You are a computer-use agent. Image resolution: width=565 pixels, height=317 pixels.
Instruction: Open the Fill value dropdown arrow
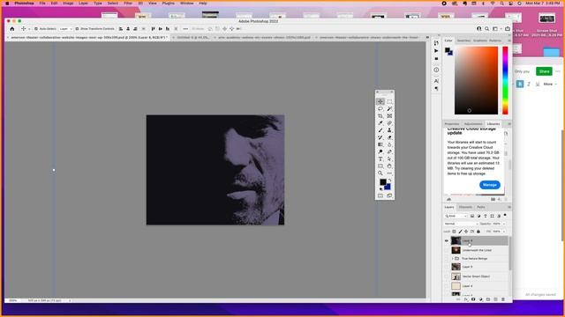coord(504,232)
